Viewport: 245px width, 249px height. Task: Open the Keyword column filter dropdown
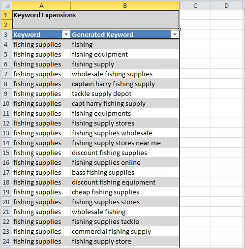pos(66,34)
